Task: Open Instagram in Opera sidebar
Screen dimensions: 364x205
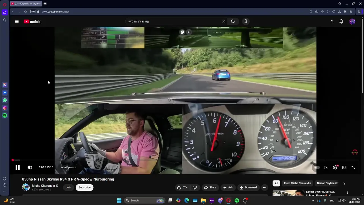Action: coord(5,108)
